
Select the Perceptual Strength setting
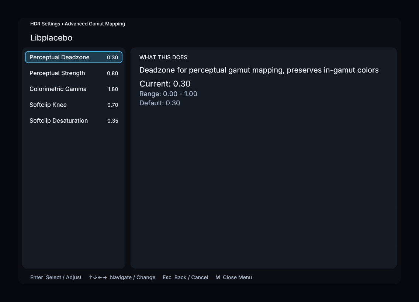tap(74, 73)
